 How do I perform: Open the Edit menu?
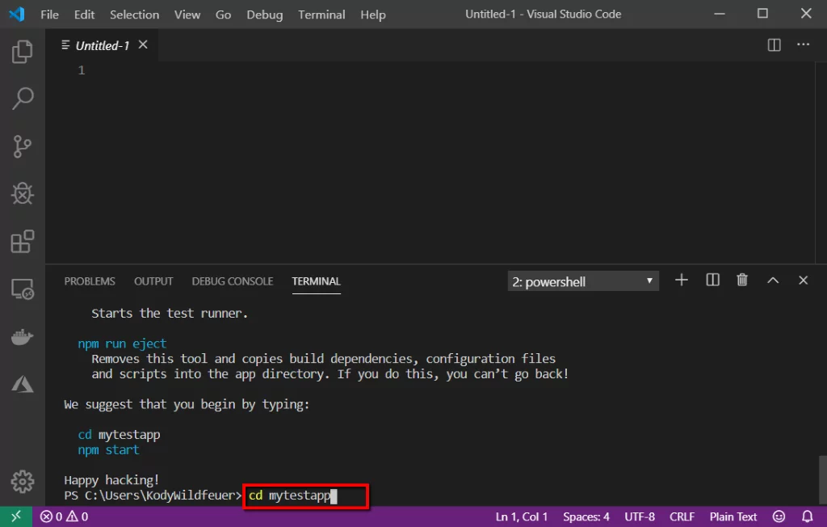84,15
